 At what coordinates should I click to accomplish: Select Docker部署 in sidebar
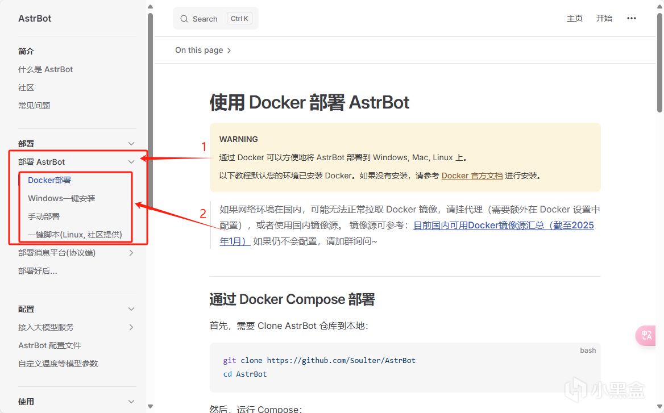click(x=49, y=180)
